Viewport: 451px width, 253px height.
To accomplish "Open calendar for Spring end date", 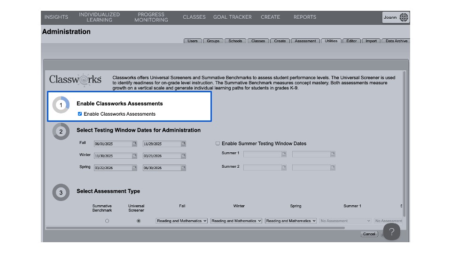I will [x=183, y=168].
